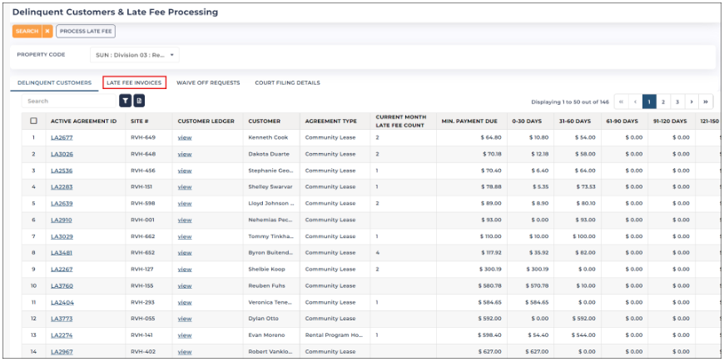The image size is (724, 362).
Task: Go to the first page arrow icon
Action: pyautogui.click(x=622, y=102)
